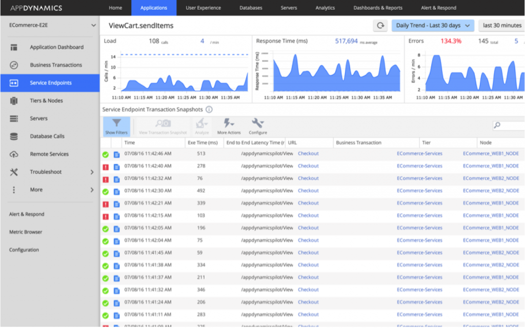Go to the Alert & Respond top tab
The image size is (525, 328).
coord(439,8)
